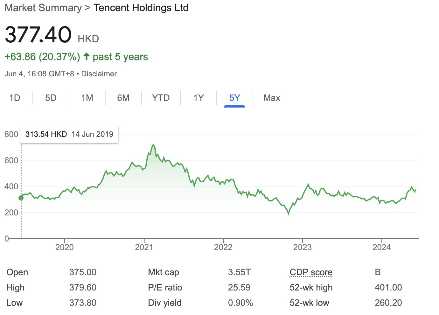Screen dimensions: 439x315
Task: Select the 5D time range tab
Action: coord(51,98)
